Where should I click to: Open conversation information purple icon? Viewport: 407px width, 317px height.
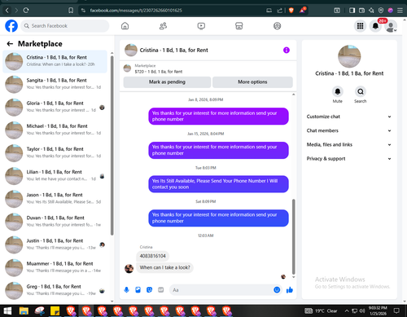287,50
